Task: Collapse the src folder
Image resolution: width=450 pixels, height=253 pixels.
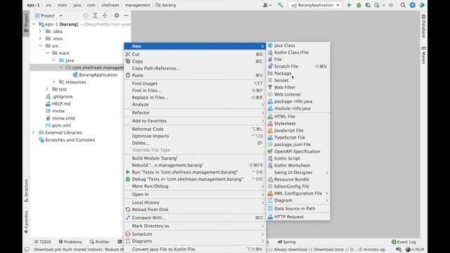Action: point(41,46)
